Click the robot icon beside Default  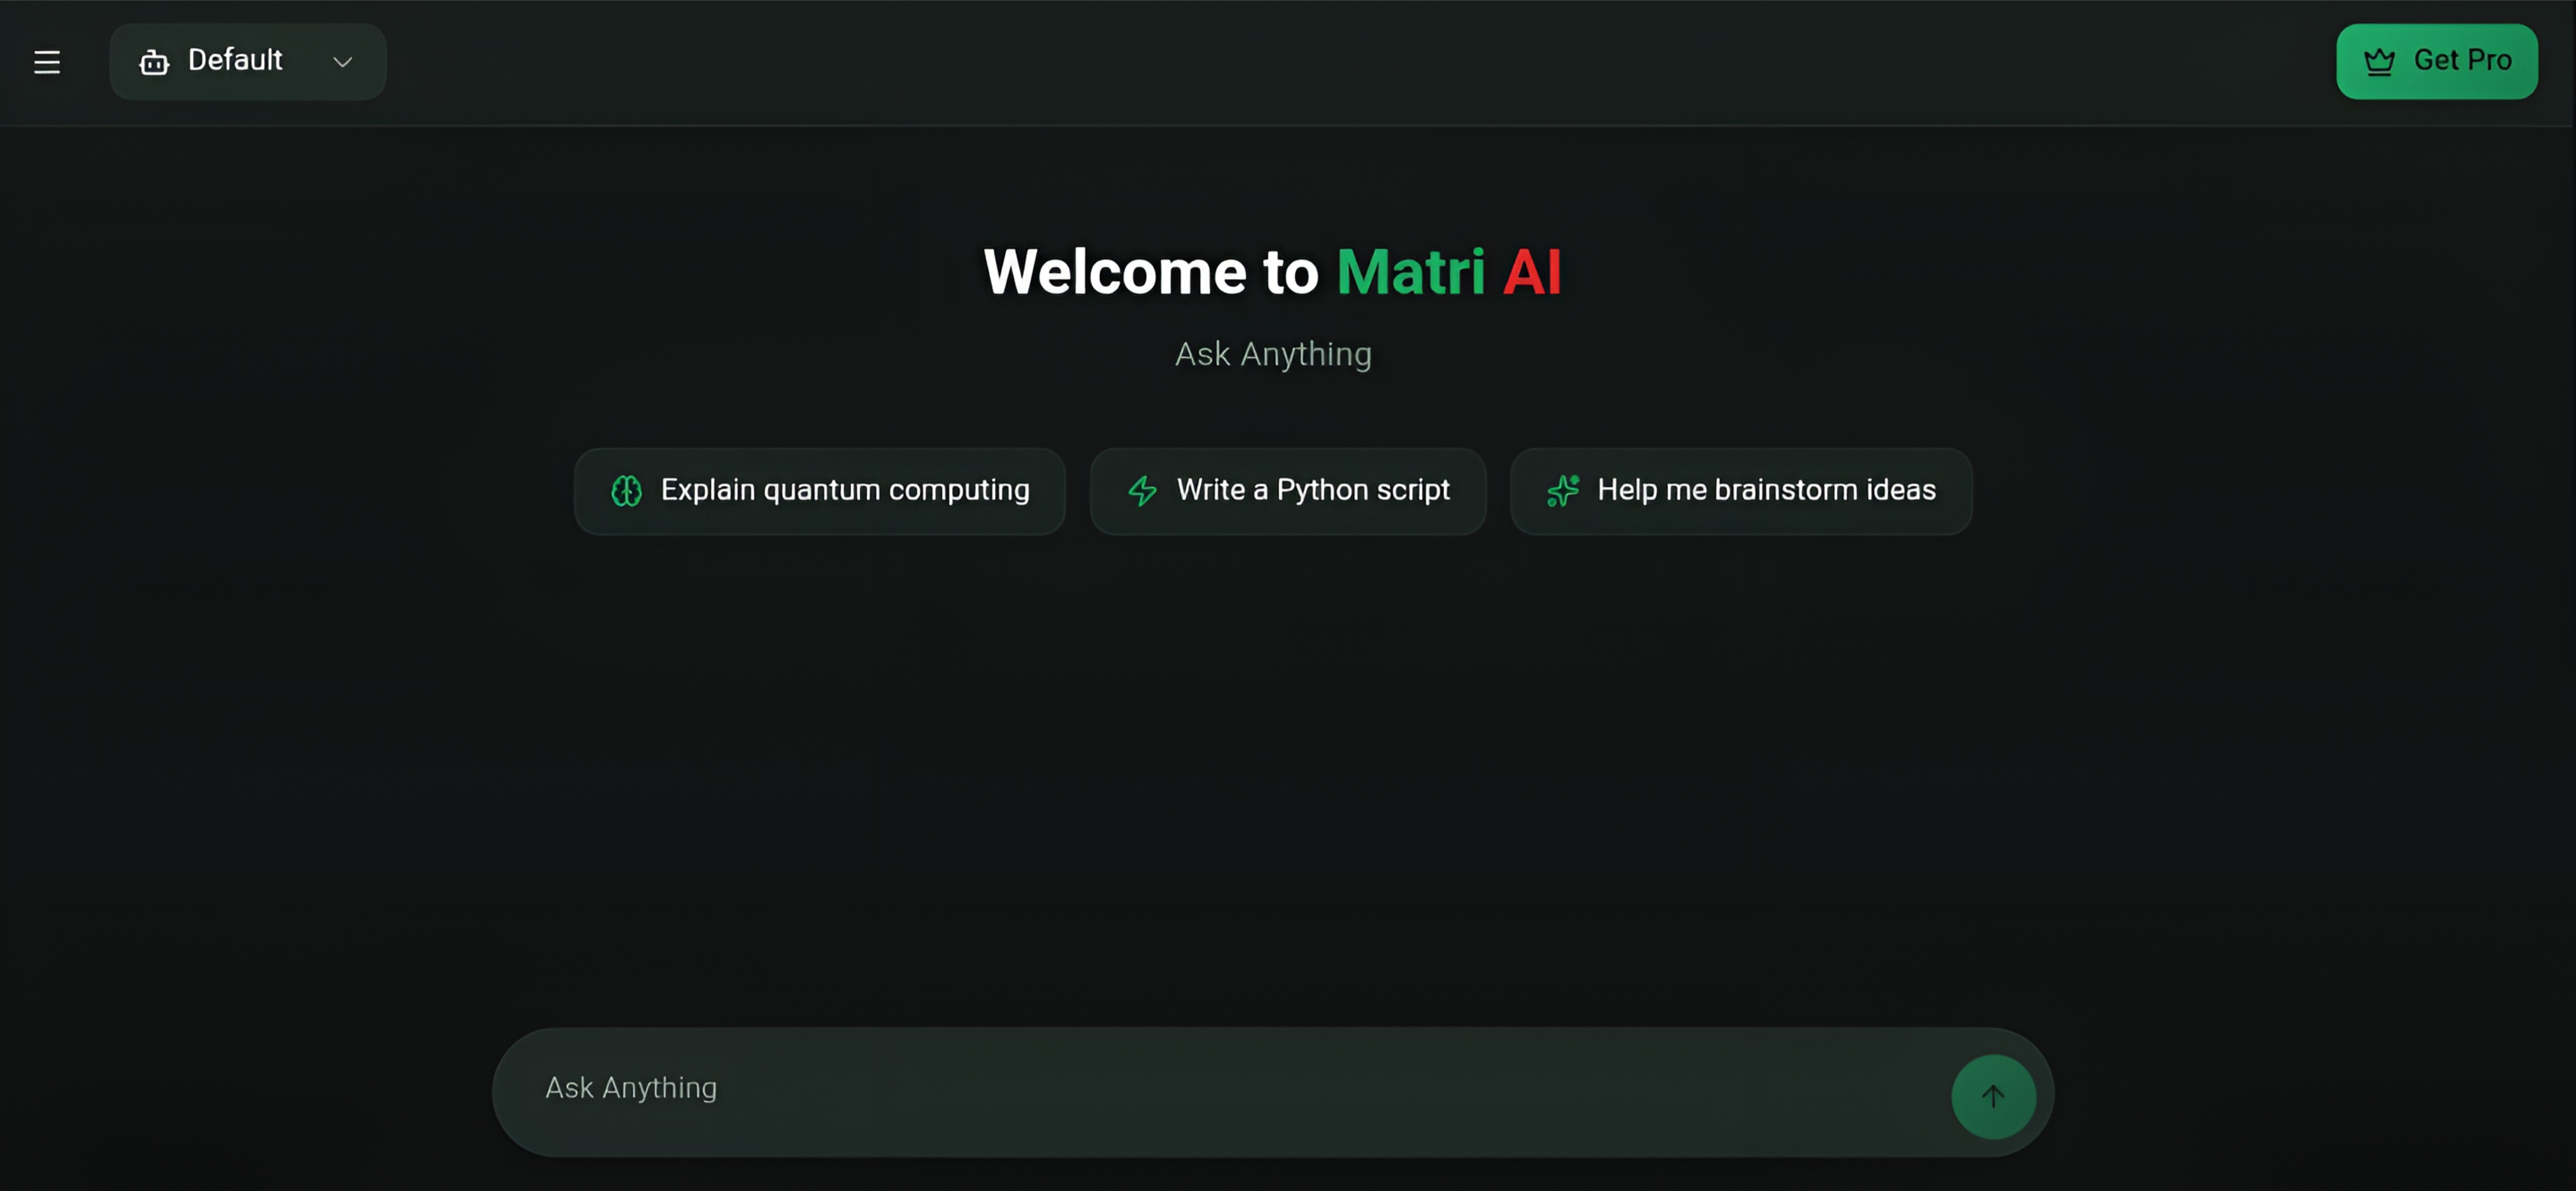[x=154, y=62]
